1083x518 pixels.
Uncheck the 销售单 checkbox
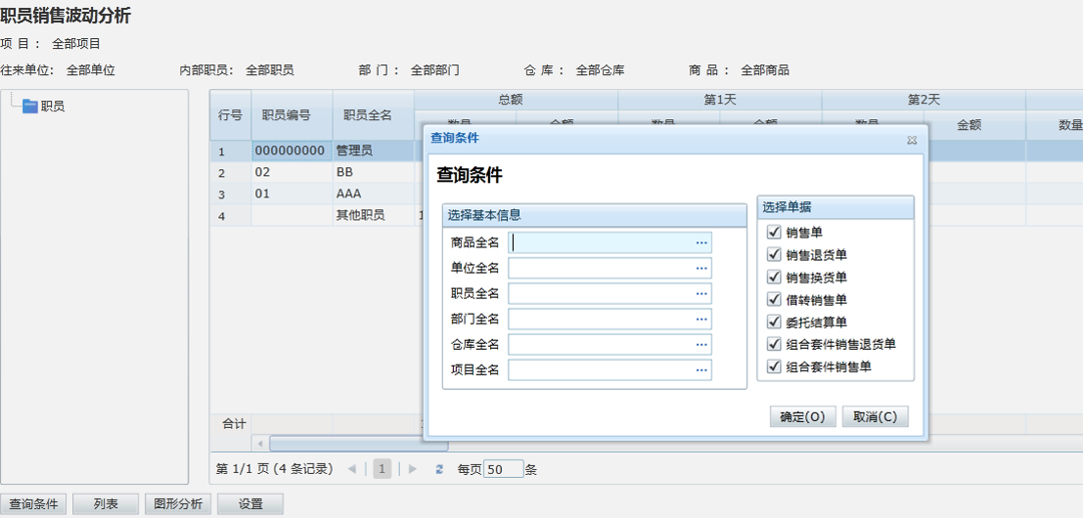(775, 233)
